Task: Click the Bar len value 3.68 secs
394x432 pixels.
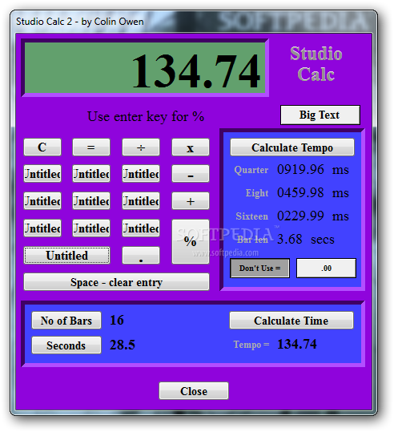Action: point(306,239)
